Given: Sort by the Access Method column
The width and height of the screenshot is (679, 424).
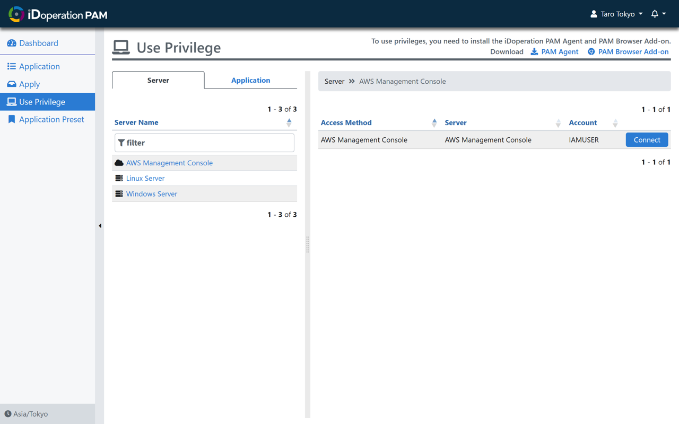Looking at the screenshot, I should click(x=346, y=122).
